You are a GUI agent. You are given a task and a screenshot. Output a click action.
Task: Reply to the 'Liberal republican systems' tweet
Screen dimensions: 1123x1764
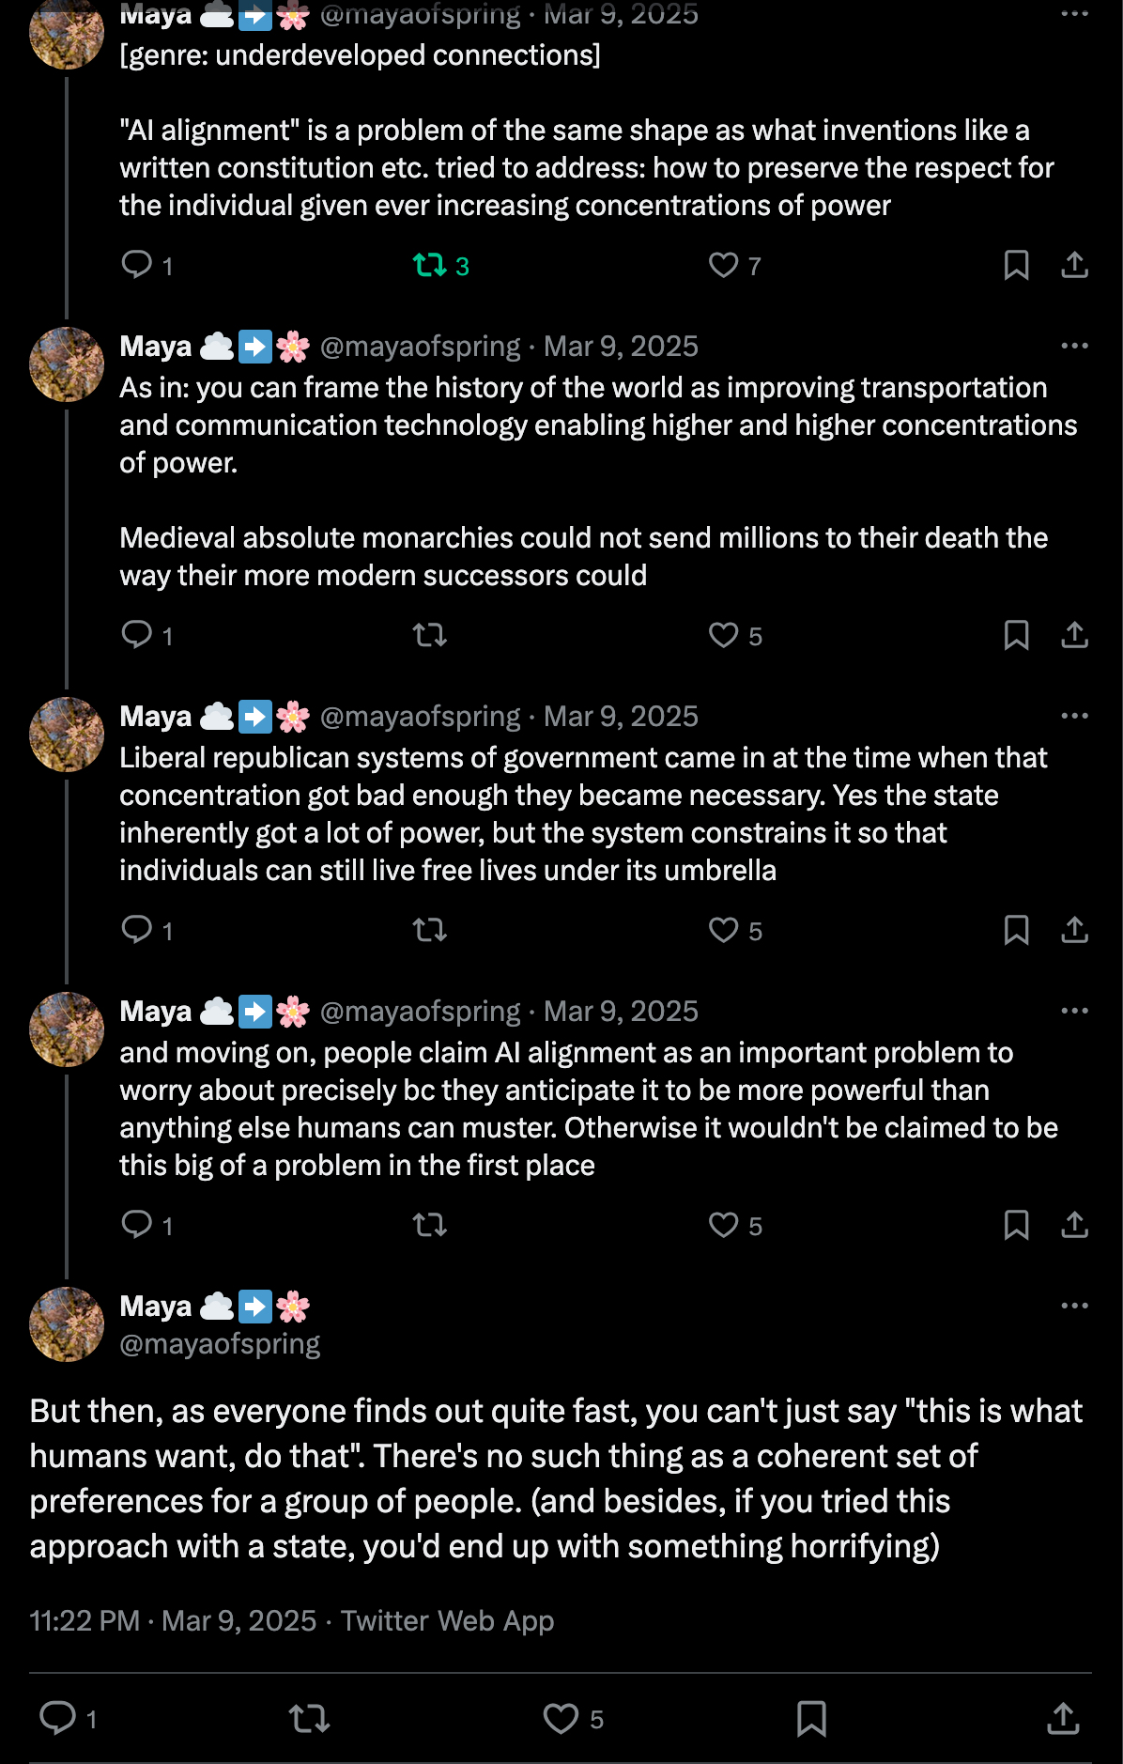(x=137, y=930)
